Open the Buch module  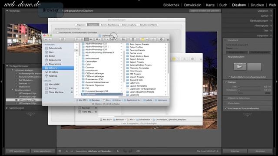(223, 5)
